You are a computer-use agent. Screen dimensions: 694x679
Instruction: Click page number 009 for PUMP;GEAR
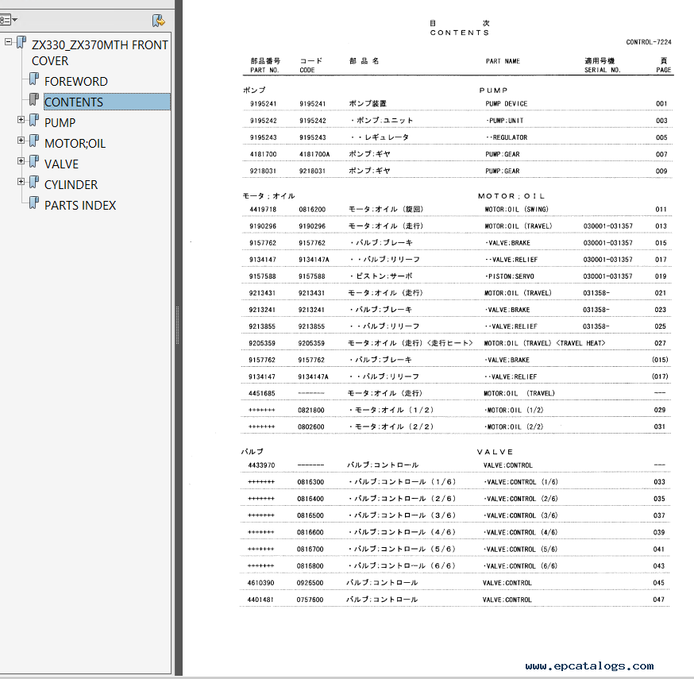pos(661,171)
